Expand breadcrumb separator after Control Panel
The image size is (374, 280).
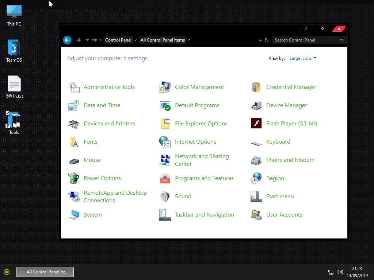click(136, 40)
